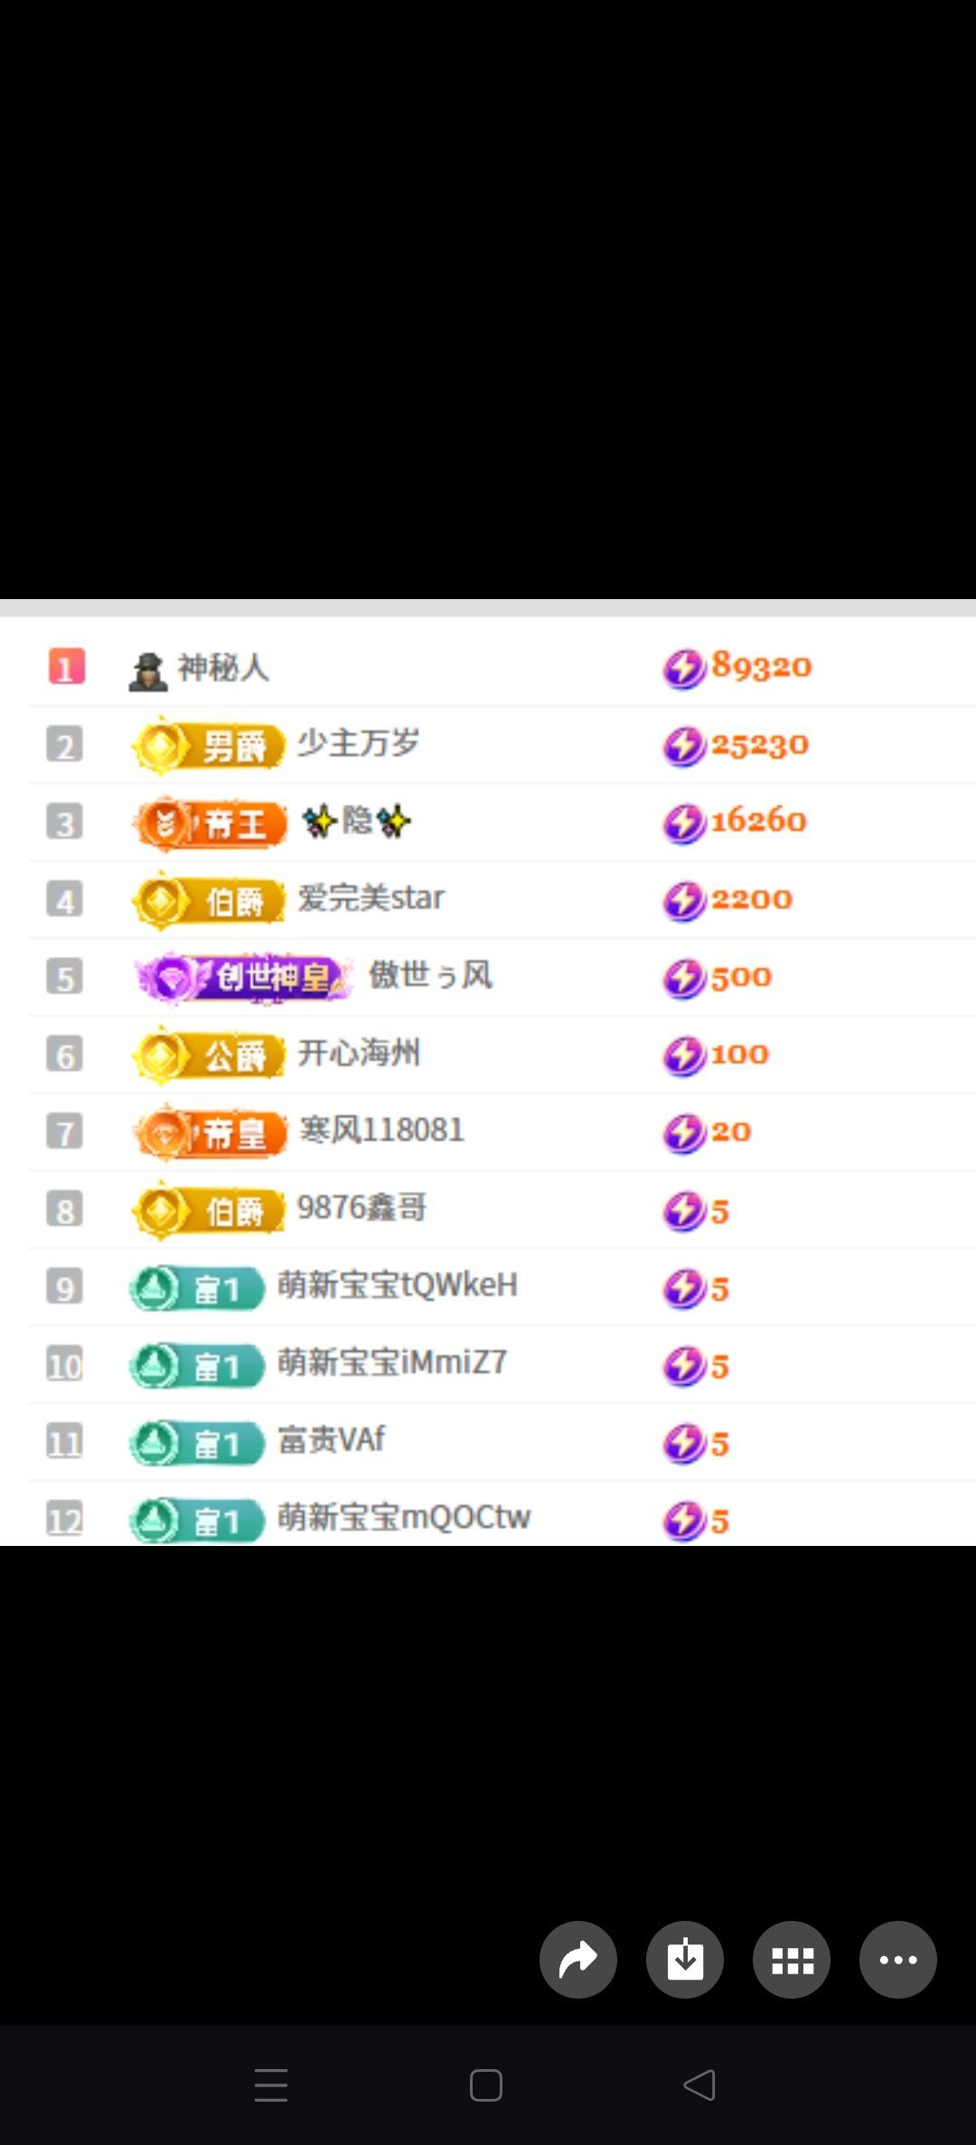Click the rank 4 number badge
The width and height of the screenshot is (976, 2145).
(65, 900)
